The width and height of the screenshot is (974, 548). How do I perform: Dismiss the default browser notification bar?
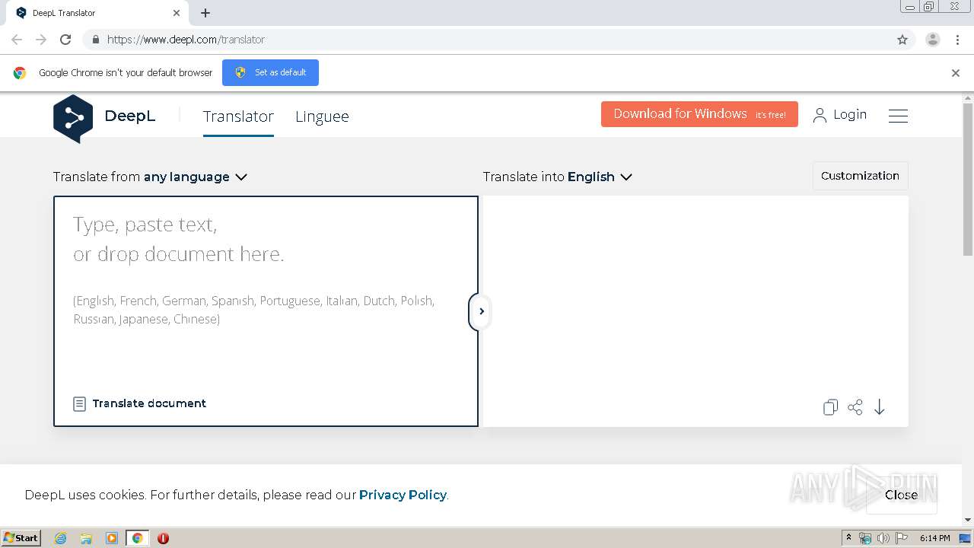(x=956, y=73)
